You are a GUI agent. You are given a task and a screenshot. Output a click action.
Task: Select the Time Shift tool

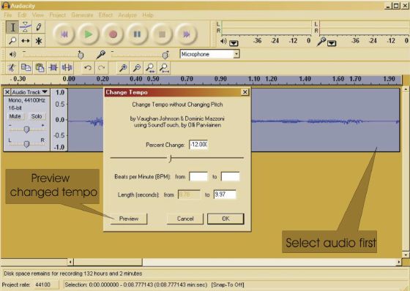coord(26,41)
